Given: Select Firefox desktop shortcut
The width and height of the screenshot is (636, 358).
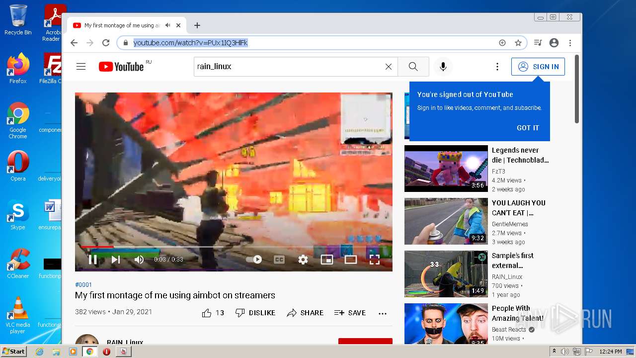Looking at the screenshot, I should tap(18, 68).
